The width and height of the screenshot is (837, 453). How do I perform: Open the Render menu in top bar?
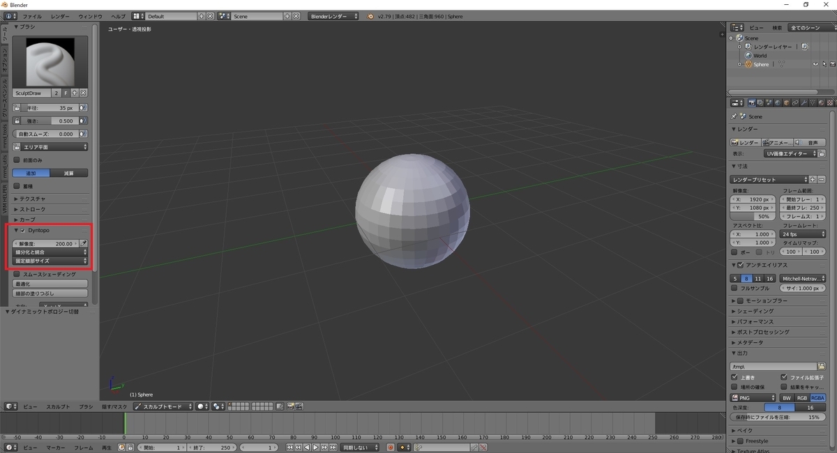(60, 15)
